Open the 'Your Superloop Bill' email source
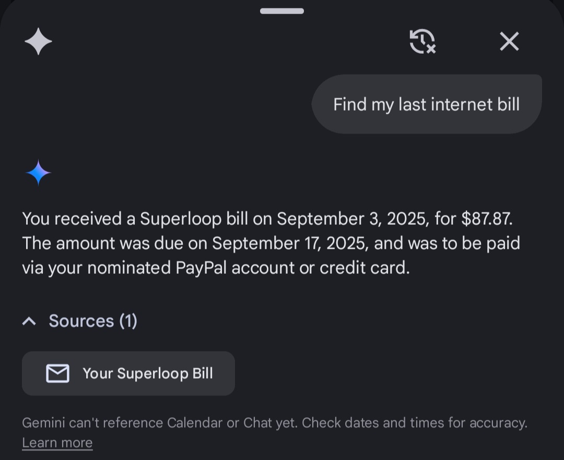564x460 pixels. (128, 373)
